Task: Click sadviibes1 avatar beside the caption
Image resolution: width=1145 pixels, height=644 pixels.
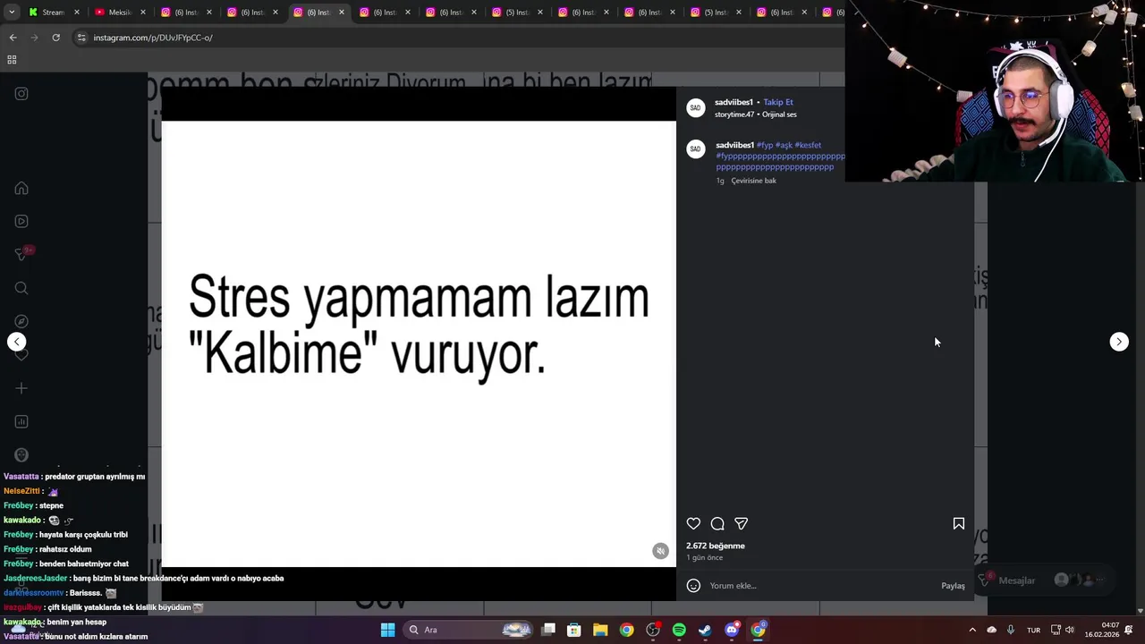Action: (695, 149)
